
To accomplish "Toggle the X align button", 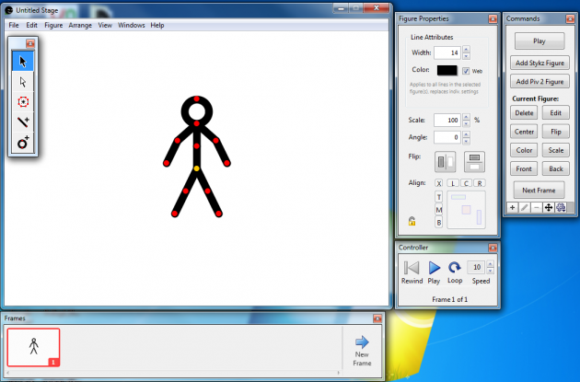I will (438, 184).
